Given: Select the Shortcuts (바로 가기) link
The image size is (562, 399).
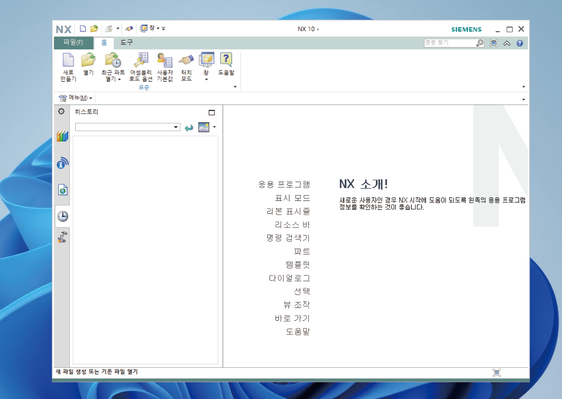Looking at the screenshot, I should point(292,318).
